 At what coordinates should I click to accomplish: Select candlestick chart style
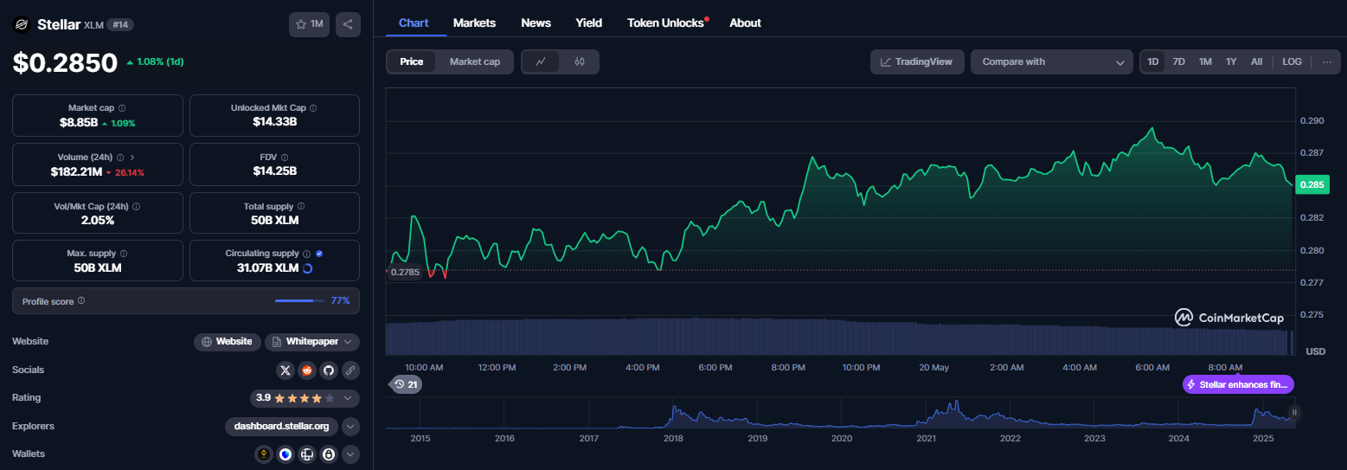[580, 61]
